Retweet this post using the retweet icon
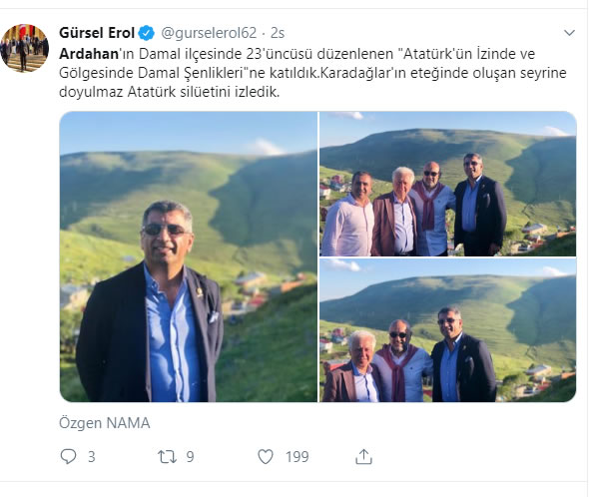 click(167, 457)
